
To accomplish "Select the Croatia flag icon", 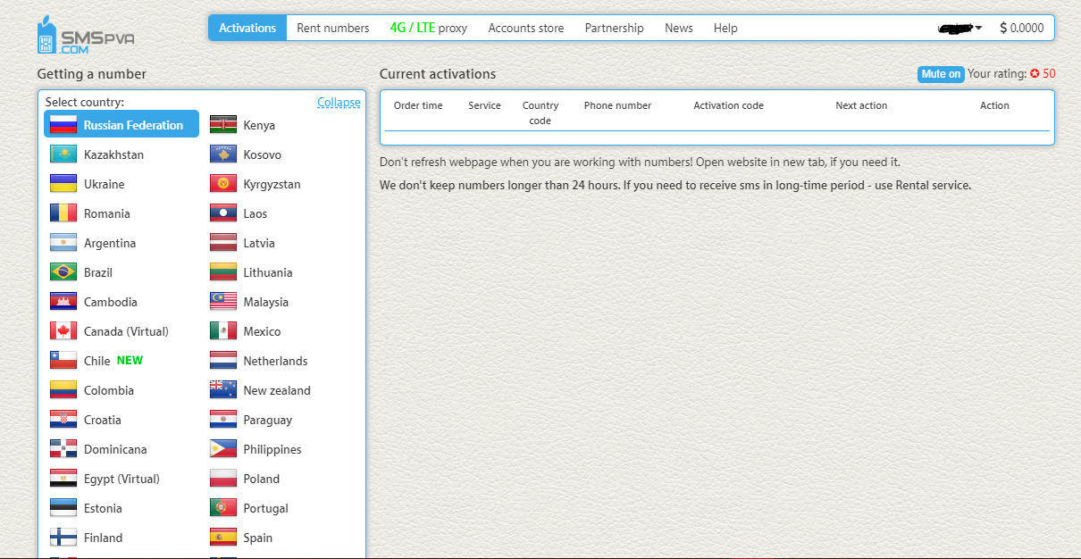I will pos(63,420).
